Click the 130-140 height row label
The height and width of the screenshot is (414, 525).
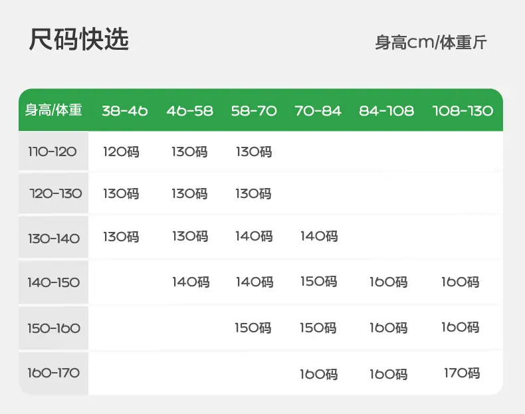(x=54, y=239)
